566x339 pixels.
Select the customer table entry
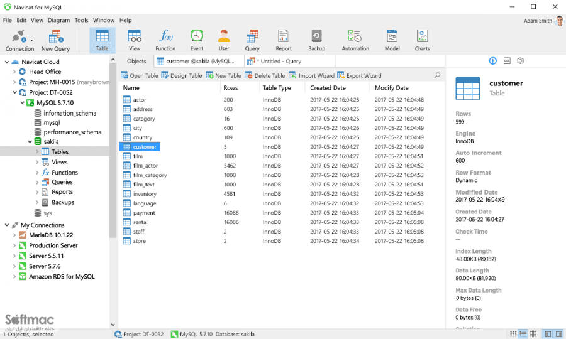click(140, 147)
